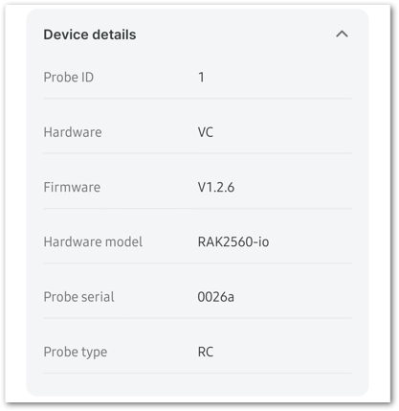Click the RAK2560-io model value
The width and height of the screenshot is (399, 411).
(x=233, y=241)
